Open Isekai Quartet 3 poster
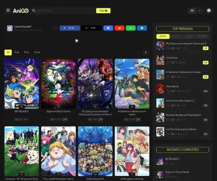The height and width of the screenshot is (181, 217). pyautogui.click(x=95, y=151)
